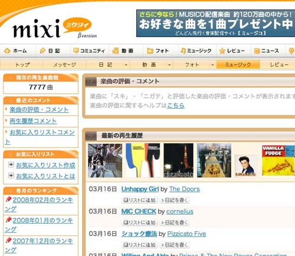Click the music note icon in top navigation
Viewport: 295px width, 256px height.
tap(183, 51)
